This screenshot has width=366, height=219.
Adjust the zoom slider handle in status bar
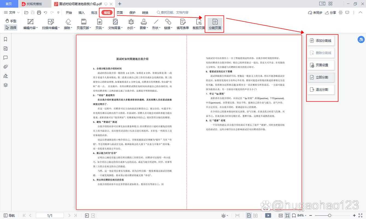(330, 215)
